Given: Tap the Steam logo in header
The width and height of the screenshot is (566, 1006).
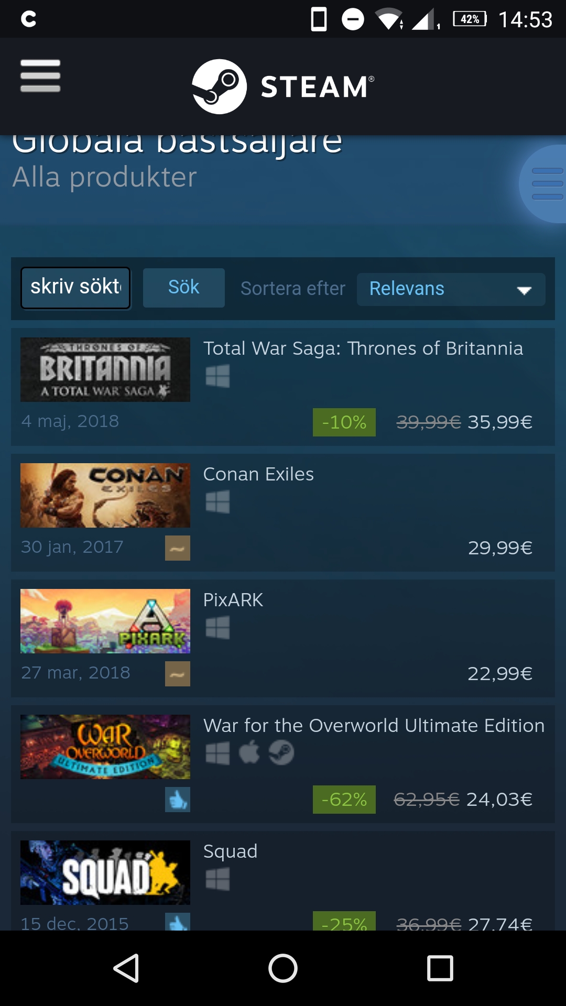Looking at the screenshot, I should pyautogui.click(x=283, y=86).
